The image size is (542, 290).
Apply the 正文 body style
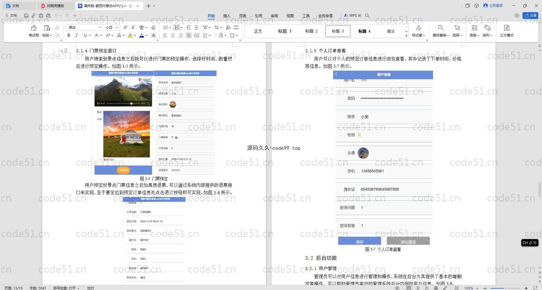pos(258,31)
